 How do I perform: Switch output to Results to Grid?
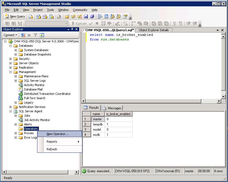[x=160, y=24]
